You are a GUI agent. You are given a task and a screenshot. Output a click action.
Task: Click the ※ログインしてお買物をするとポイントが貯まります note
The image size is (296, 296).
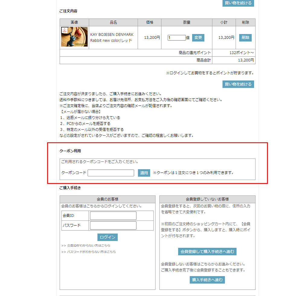pos(210,73)
